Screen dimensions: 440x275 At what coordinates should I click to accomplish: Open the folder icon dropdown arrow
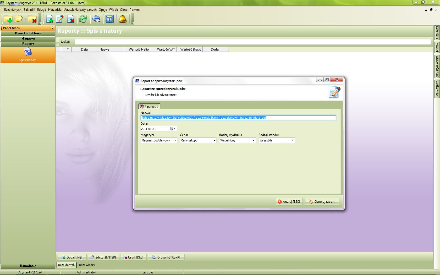point(25,19)
